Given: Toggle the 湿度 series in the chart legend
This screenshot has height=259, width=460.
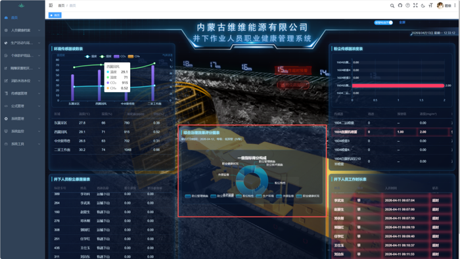Looking at the screenshot, I should point(106,57).
